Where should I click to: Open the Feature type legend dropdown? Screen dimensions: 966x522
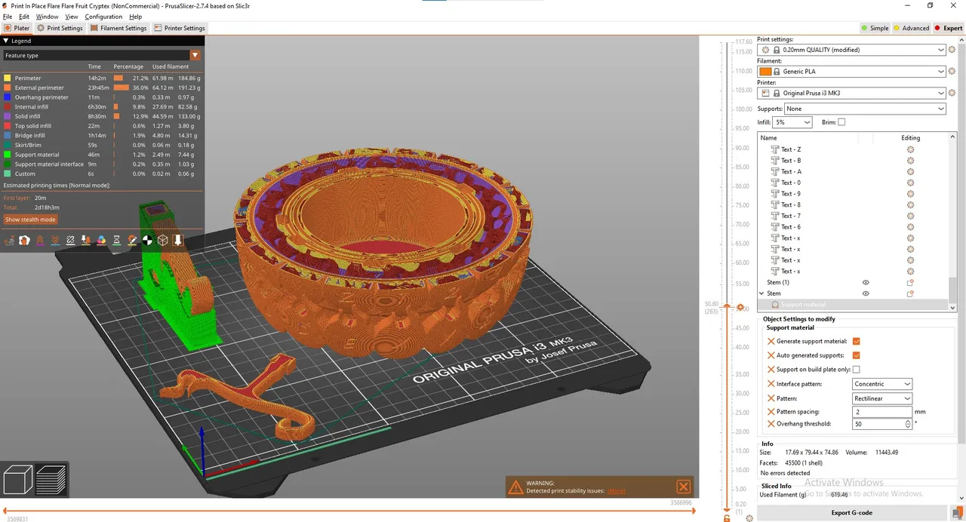195,55
